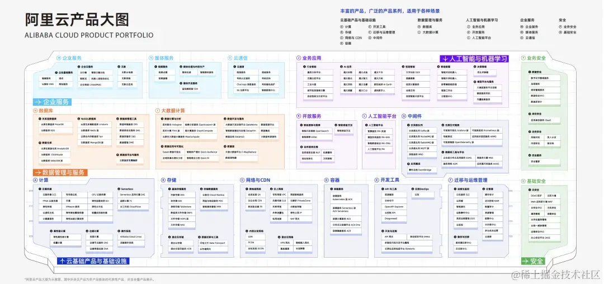Image resolution: width=604 pixels, height=284 pixels.
Task: Click circled K icon beside 开放服务 heading
Action: click(299, 116)
